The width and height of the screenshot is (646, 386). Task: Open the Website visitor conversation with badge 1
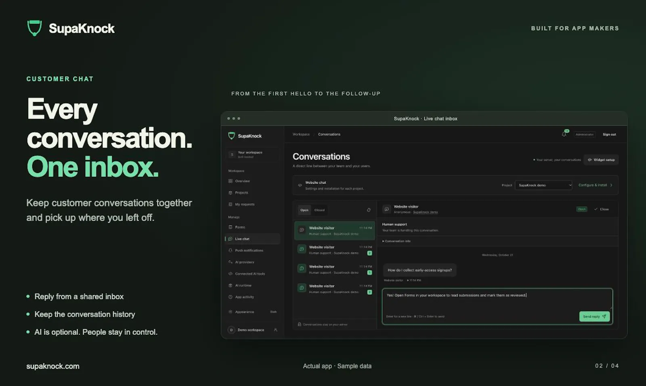point(335,269)
